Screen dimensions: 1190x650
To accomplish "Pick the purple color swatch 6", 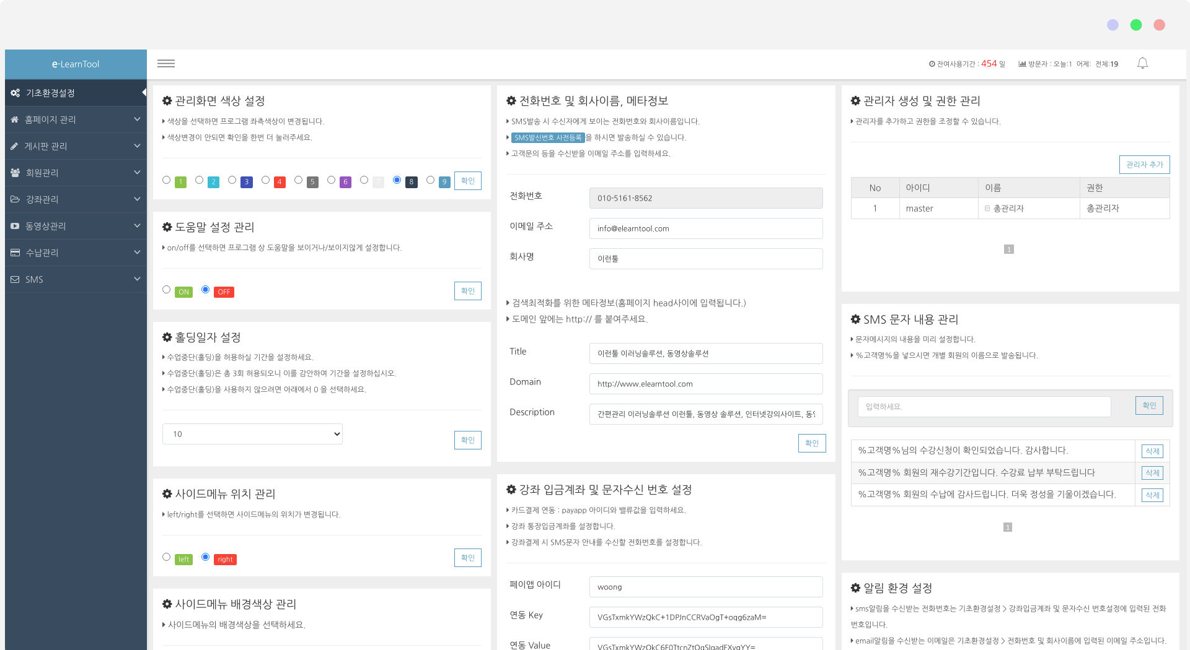I will click(346, 182).
